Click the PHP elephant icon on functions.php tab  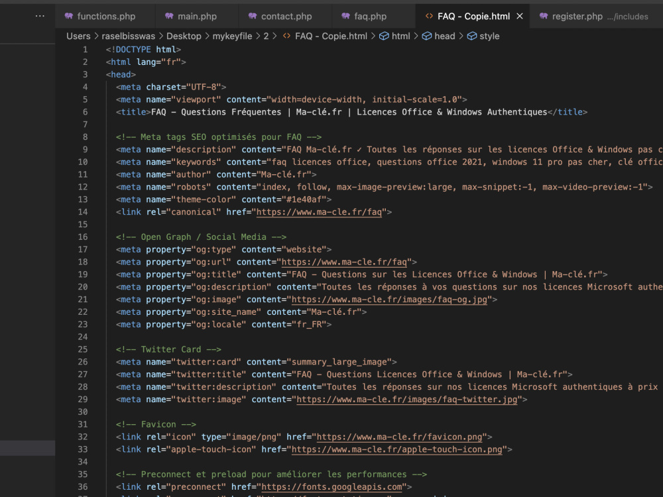[x=68, y=16]
